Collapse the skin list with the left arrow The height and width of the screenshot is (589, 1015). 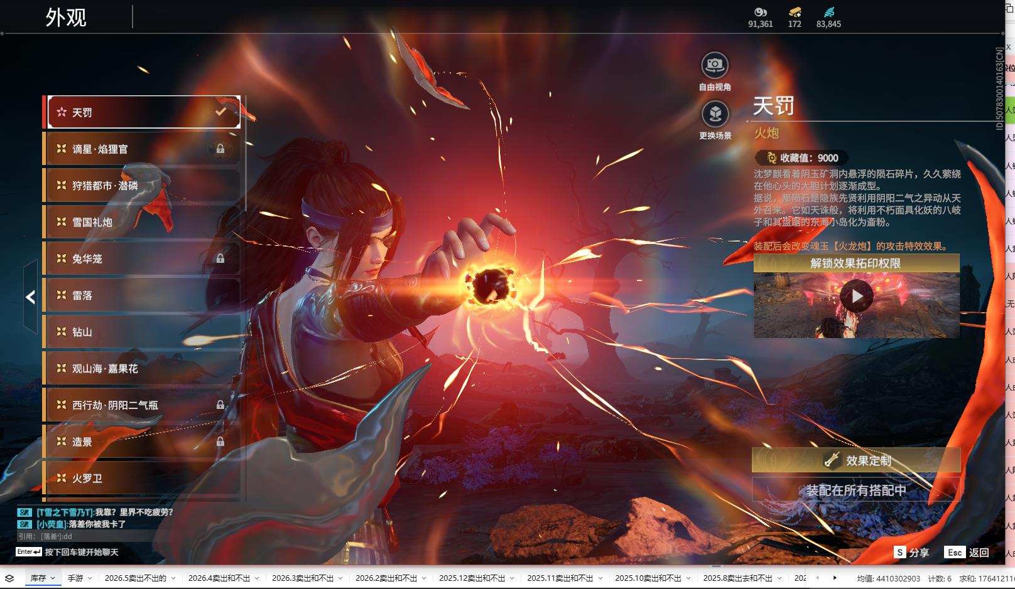pyautogui.click(x=30, y=297)
